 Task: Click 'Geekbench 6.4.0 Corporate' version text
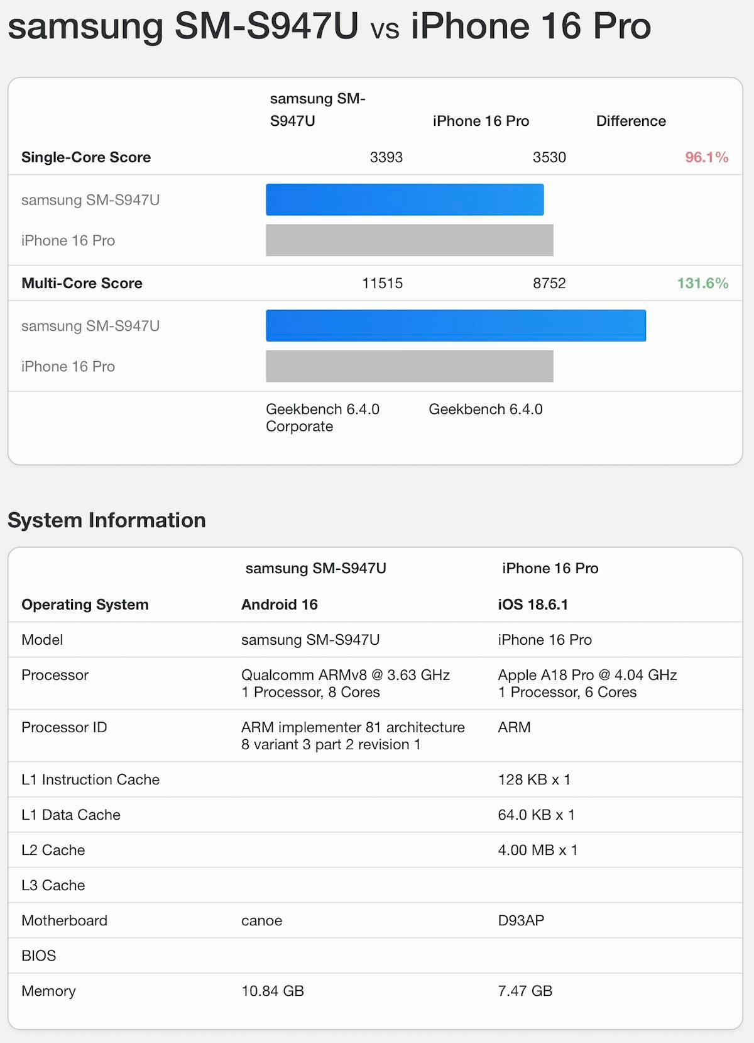[322, 418]
